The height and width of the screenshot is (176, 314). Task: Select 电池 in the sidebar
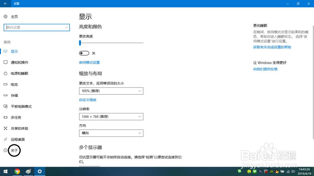(x=14, y=85)
